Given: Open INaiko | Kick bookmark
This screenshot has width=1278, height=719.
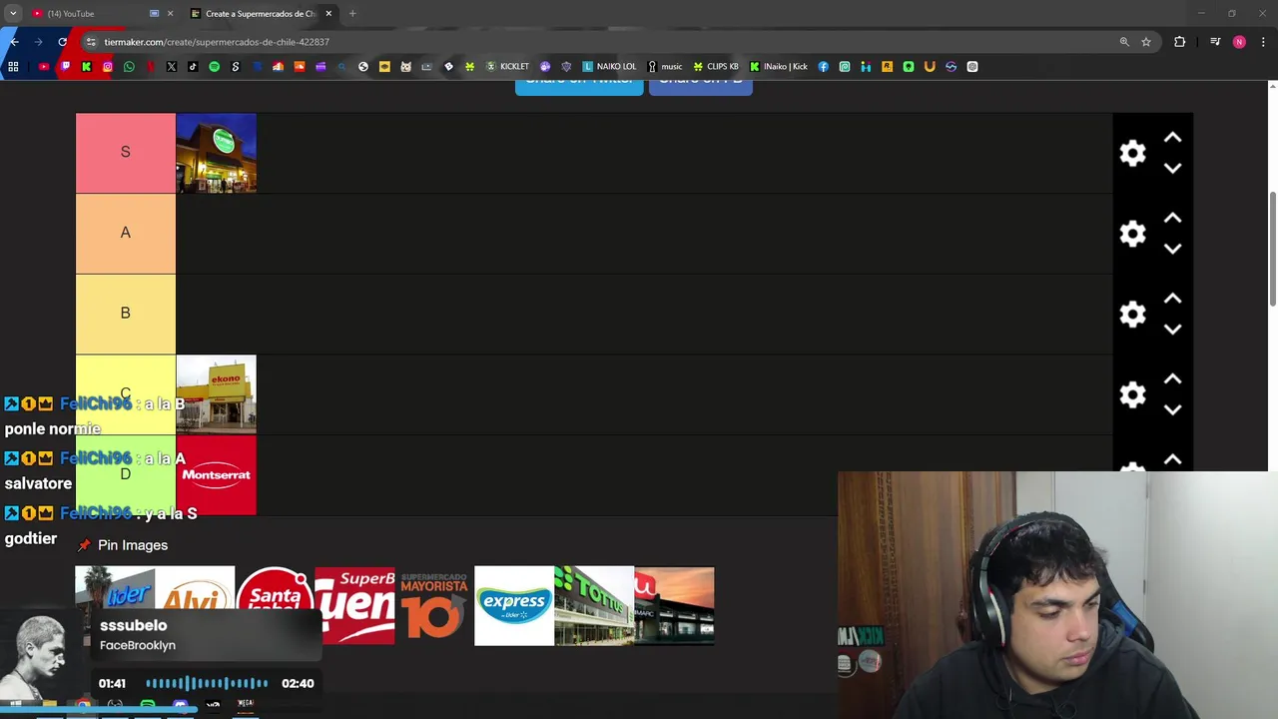Looking at the screenshot, I should tap(778, 67).
